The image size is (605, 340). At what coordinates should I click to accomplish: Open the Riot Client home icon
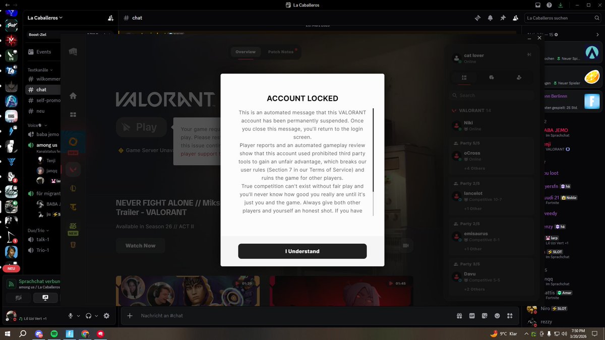(x=73, y=96)
